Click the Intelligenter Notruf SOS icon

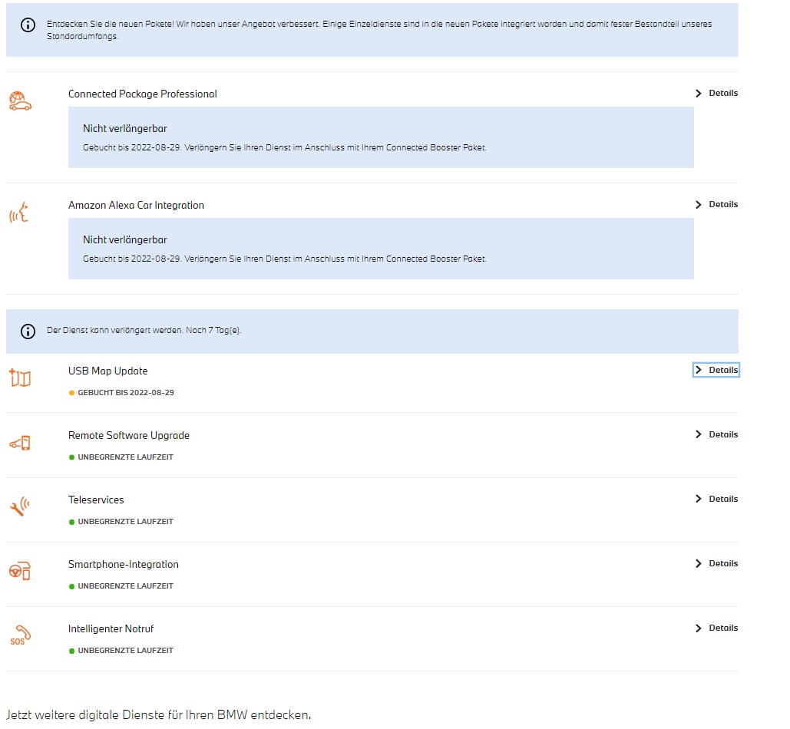(20, 635)
